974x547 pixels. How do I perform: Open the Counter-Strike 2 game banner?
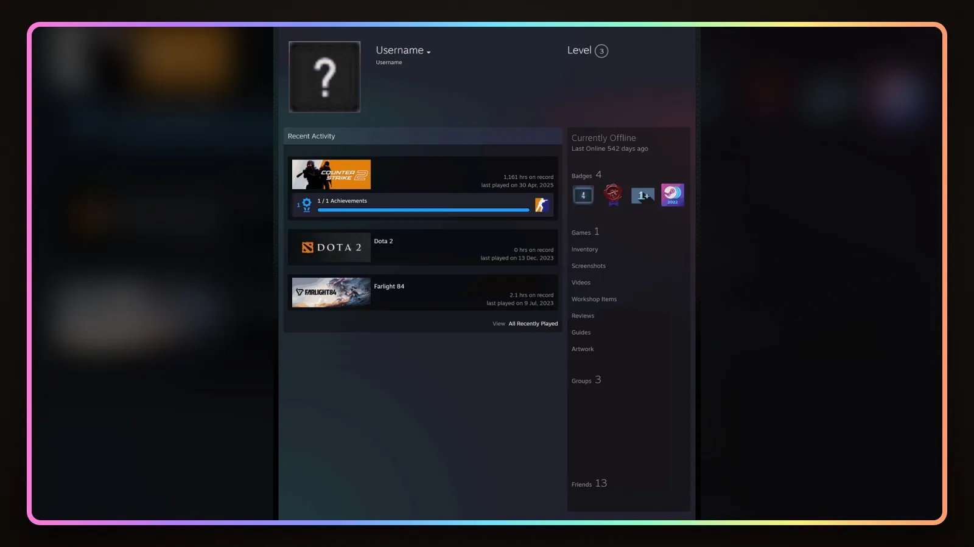[331, 174]
